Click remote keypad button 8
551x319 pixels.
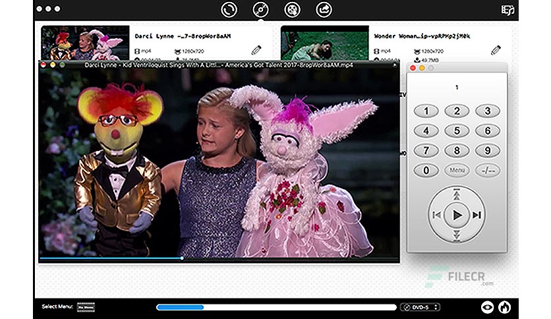point(457,151)
